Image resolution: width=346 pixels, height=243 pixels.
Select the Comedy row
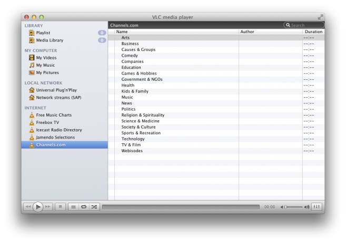click(x=216, y=56)
